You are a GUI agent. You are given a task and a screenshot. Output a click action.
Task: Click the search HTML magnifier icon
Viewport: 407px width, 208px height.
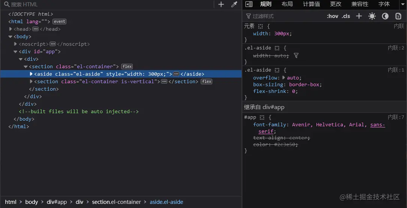click(x=7, y=4)
